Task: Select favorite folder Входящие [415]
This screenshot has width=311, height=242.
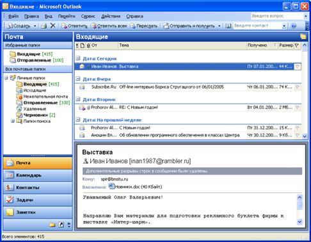Action: tap(31, 54)
